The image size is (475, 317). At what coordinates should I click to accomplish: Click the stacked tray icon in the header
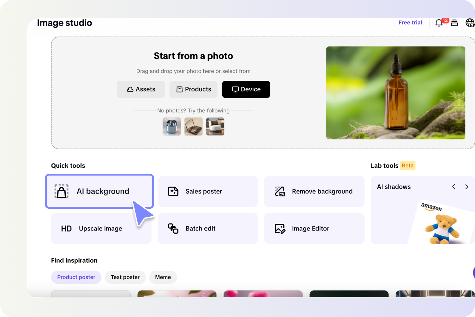click(x=454, y=23)
